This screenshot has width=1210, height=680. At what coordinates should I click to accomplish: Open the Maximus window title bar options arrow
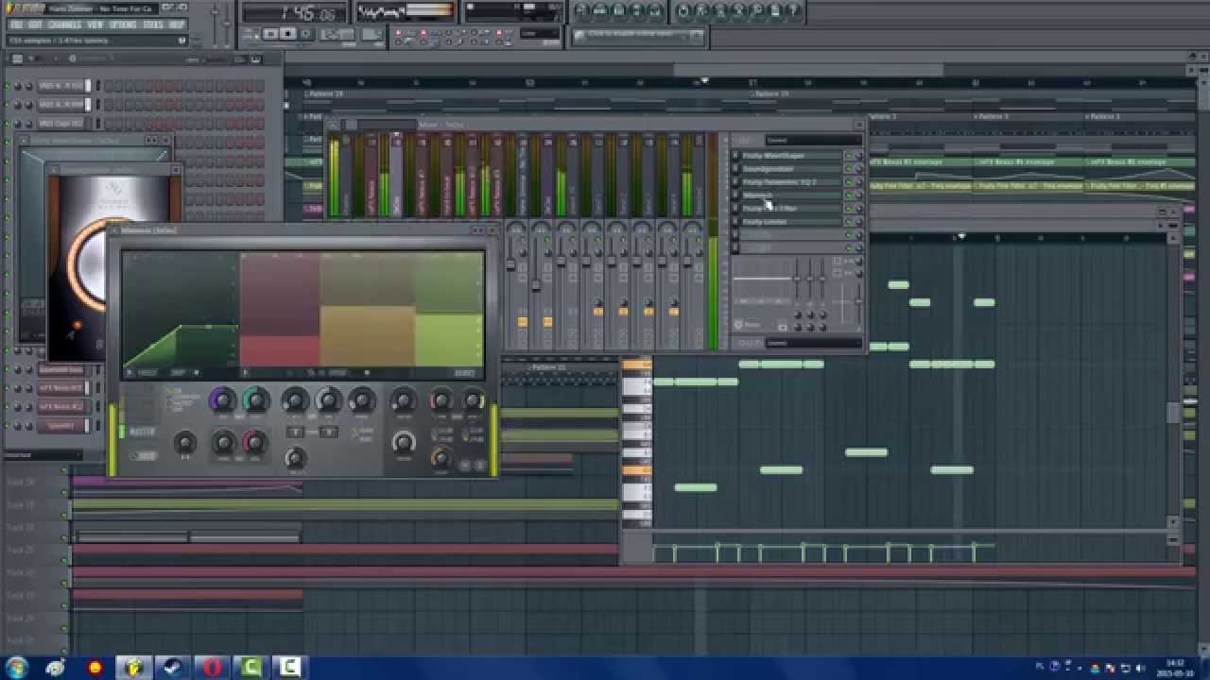[115, 230]
